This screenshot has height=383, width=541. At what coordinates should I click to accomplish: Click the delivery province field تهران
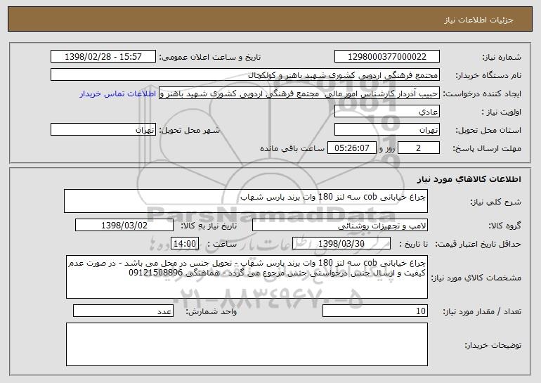point(386,130)
